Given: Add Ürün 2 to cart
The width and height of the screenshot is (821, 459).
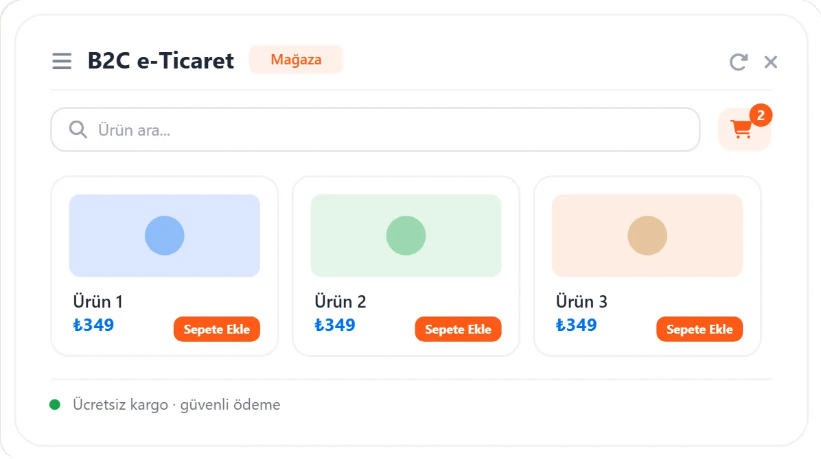Looking at the screenshot, I should coord(458,330).
